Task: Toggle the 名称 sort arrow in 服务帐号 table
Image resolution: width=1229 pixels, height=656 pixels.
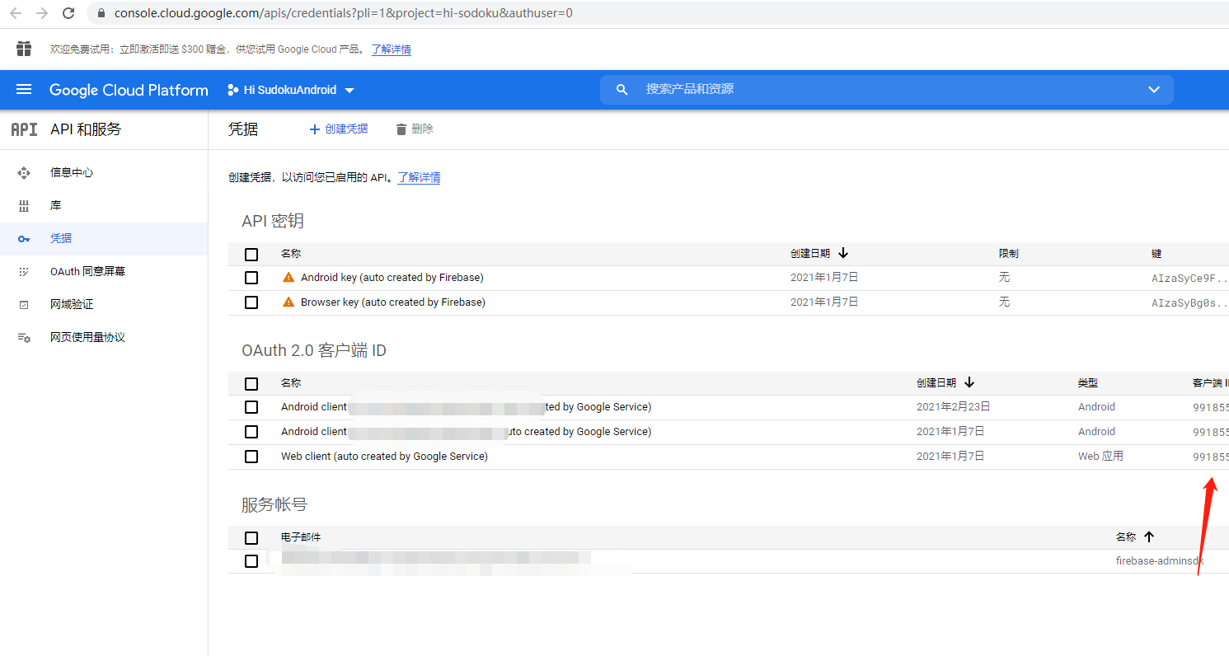Action: pyautogui.click(x=1148, y=537)
